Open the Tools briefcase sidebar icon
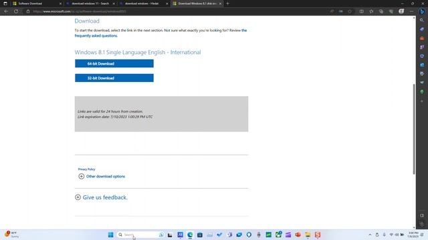The width and height of the screenshot is (428, 240). [422, 38]
